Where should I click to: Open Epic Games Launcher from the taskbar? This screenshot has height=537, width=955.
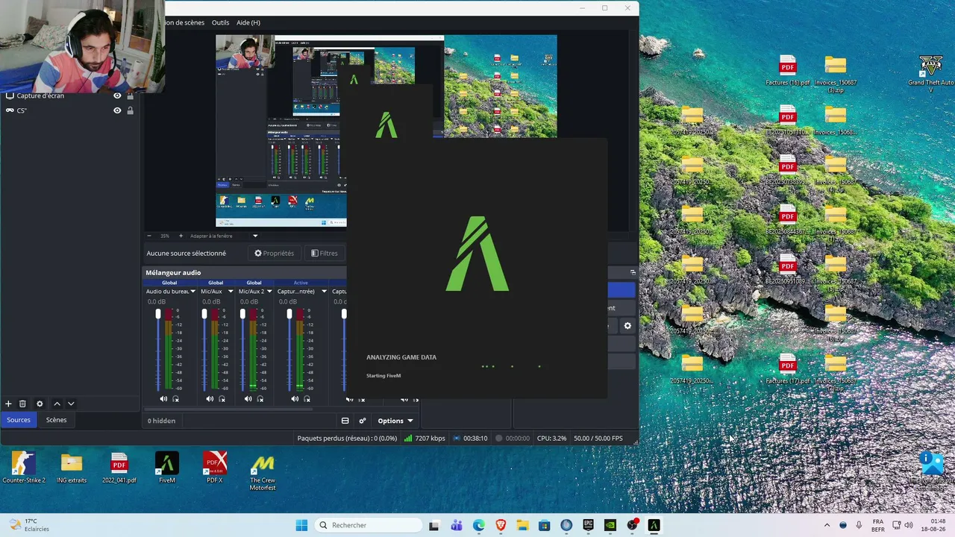tap(588, 525)
